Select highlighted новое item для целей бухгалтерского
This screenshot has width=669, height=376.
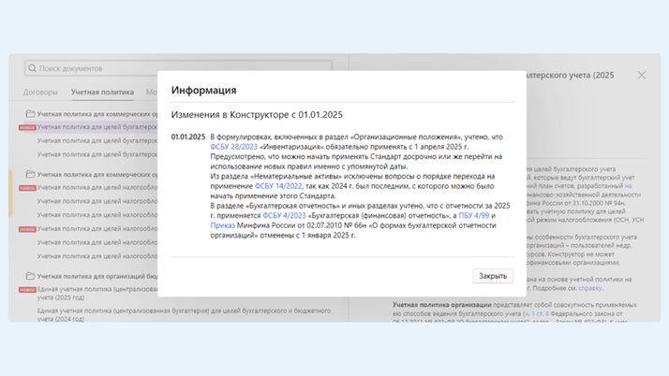97,127
